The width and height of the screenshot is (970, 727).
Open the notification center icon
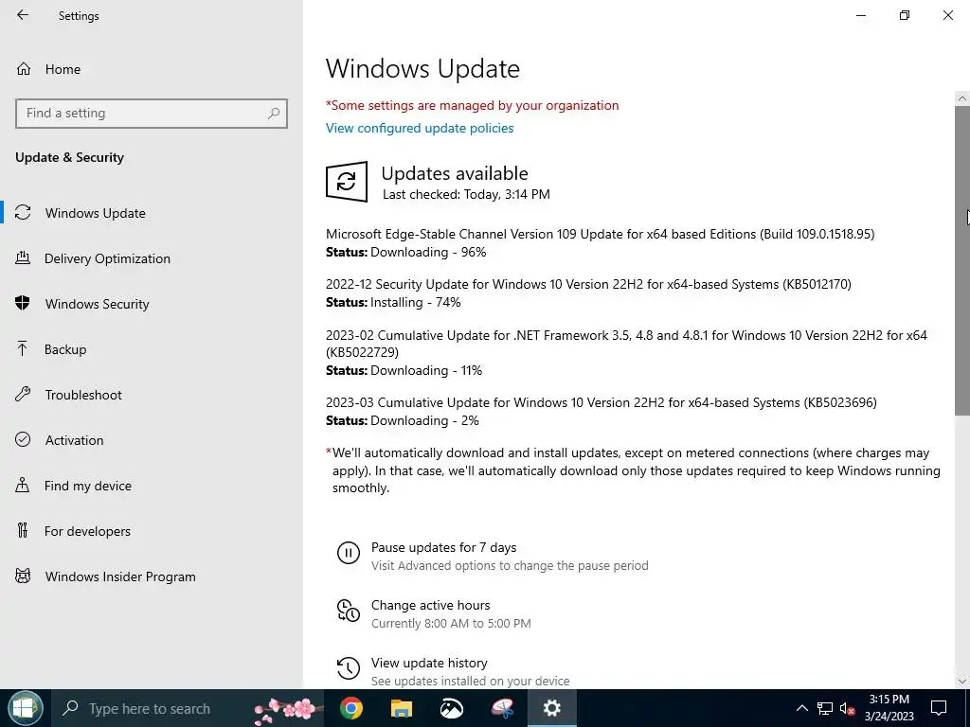pyautogui.click(x=939, y=708)
